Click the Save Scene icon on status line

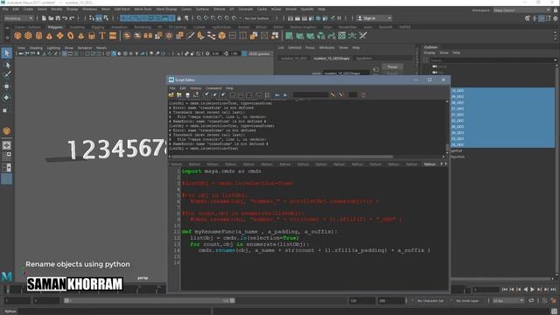pyautogui.click(x=58, y=18)
